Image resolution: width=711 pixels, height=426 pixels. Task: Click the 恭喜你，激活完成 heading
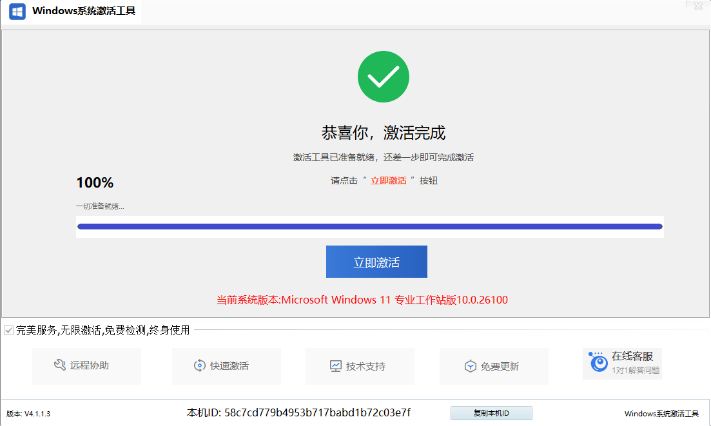pos(383,133)
